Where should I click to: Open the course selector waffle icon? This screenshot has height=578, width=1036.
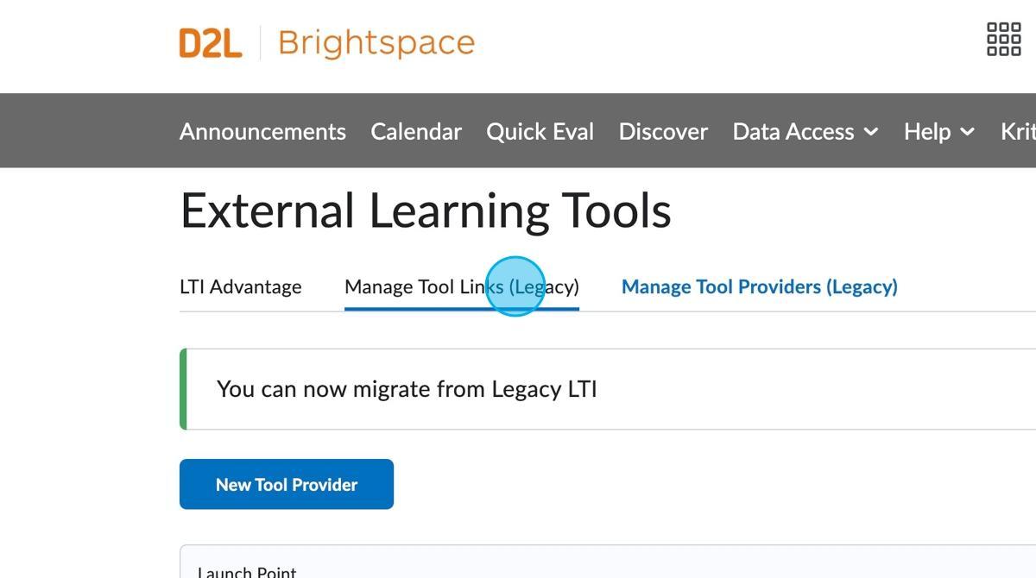tap(1003, 40)
